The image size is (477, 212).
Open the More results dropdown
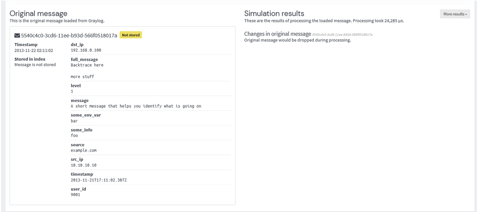click(455, 14)
